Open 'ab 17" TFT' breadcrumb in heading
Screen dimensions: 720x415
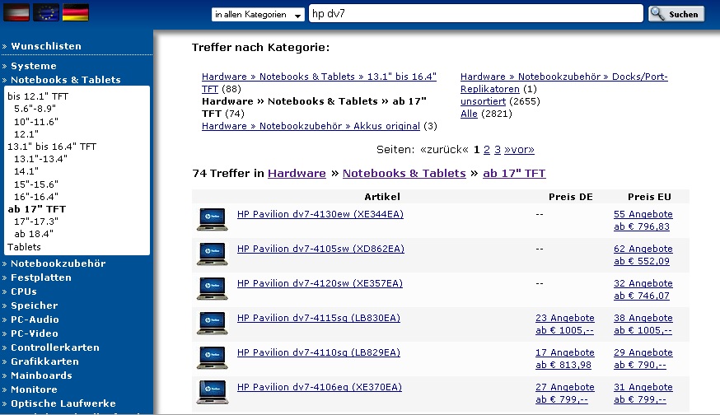(x=514, y=173)
